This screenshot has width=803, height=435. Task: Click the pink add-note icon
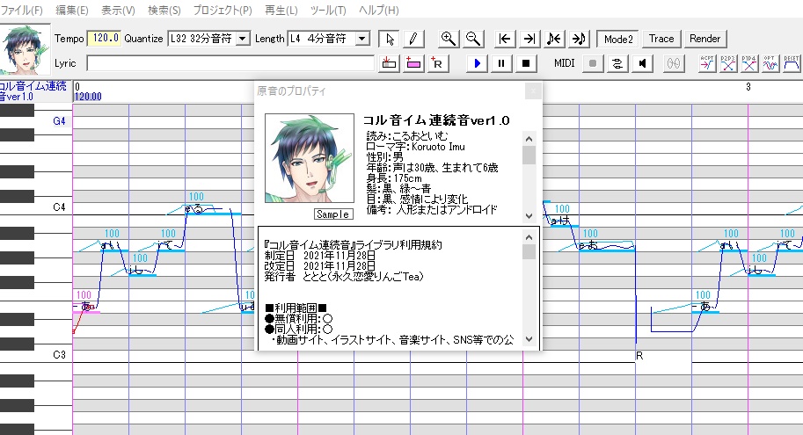click(x=412, y=63)
